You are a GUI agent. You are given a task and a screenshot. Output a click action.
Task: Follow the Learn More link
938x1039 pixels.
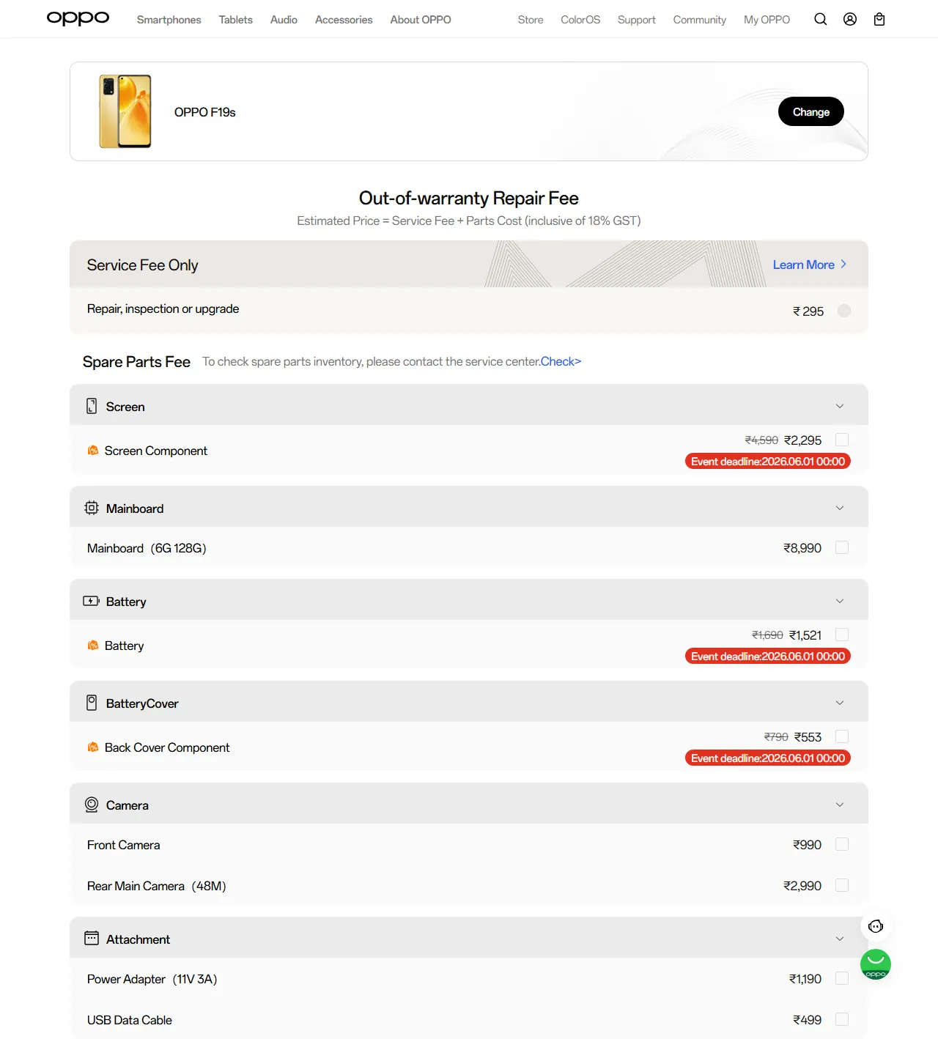(810, 265)
